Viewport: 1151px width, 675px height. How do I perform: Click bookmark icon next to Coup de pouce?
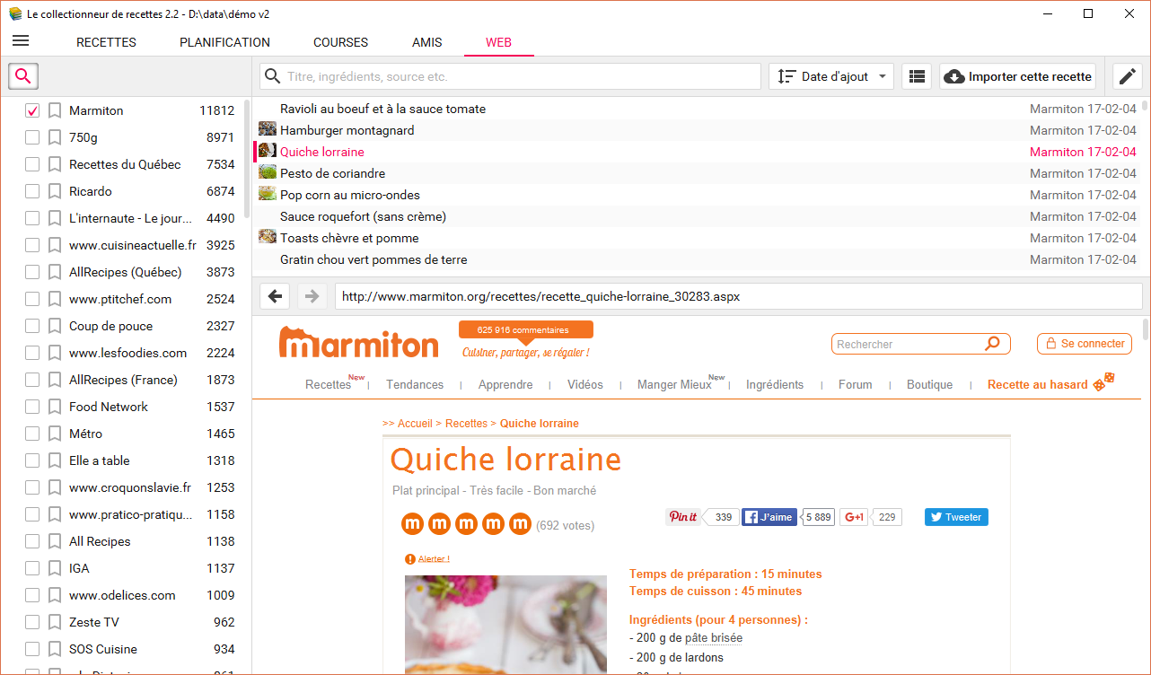point(55,326)
